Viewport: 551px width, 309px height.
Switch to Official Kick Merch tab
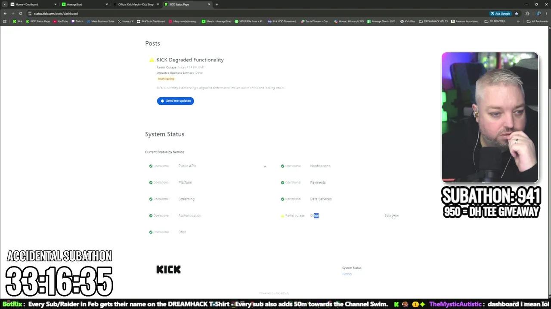(x=136, y=4)
